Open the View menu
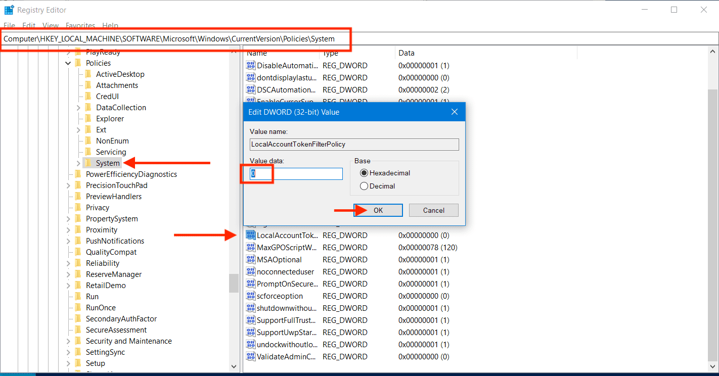719x376 pixels. 51,25
